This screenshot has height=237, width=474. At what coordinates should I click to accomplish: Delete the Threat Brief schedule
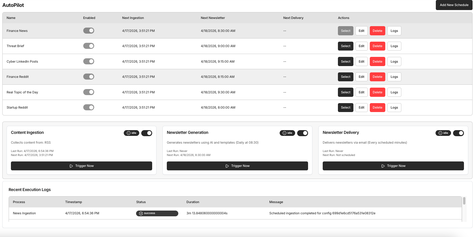378,46
